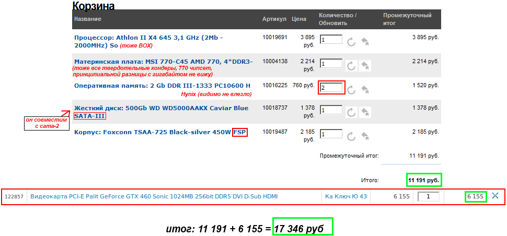Open Athlon II X4 645 processor product link
507x236 pixels.
point(148,41)
